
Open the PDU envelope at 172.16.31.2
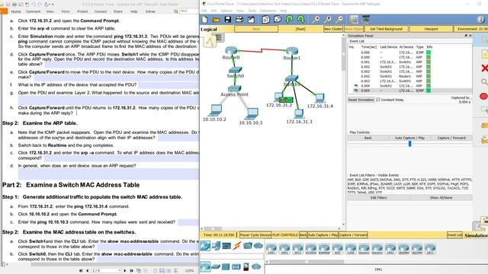(286, 100)
